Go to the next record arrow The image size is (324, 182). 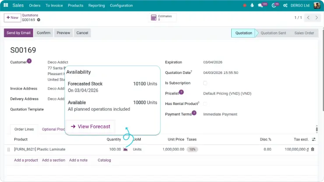[317, 17]
